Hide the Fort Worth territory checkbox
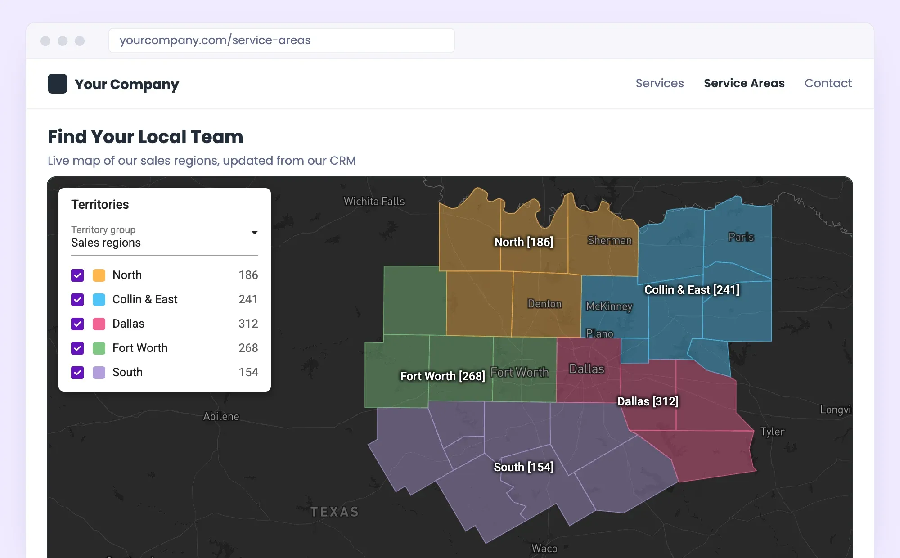 click(x=77, y=348)
